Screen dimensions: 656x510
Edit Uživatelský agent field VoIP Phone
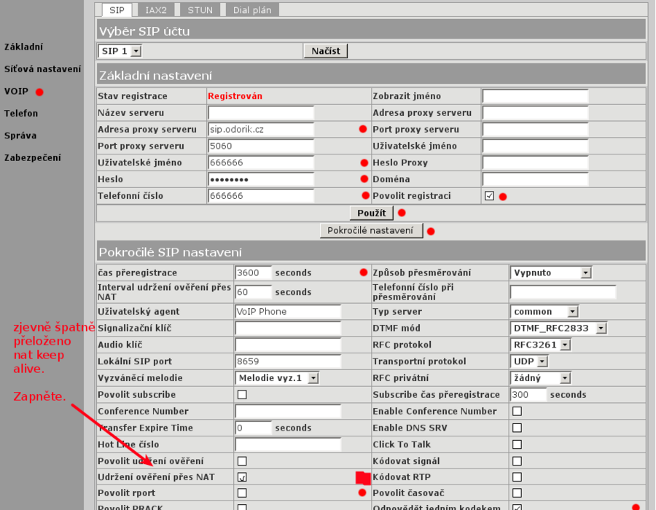pos(288,311)
